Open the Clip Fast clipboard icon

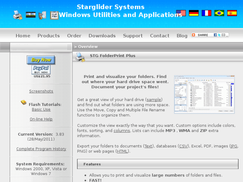54,15
